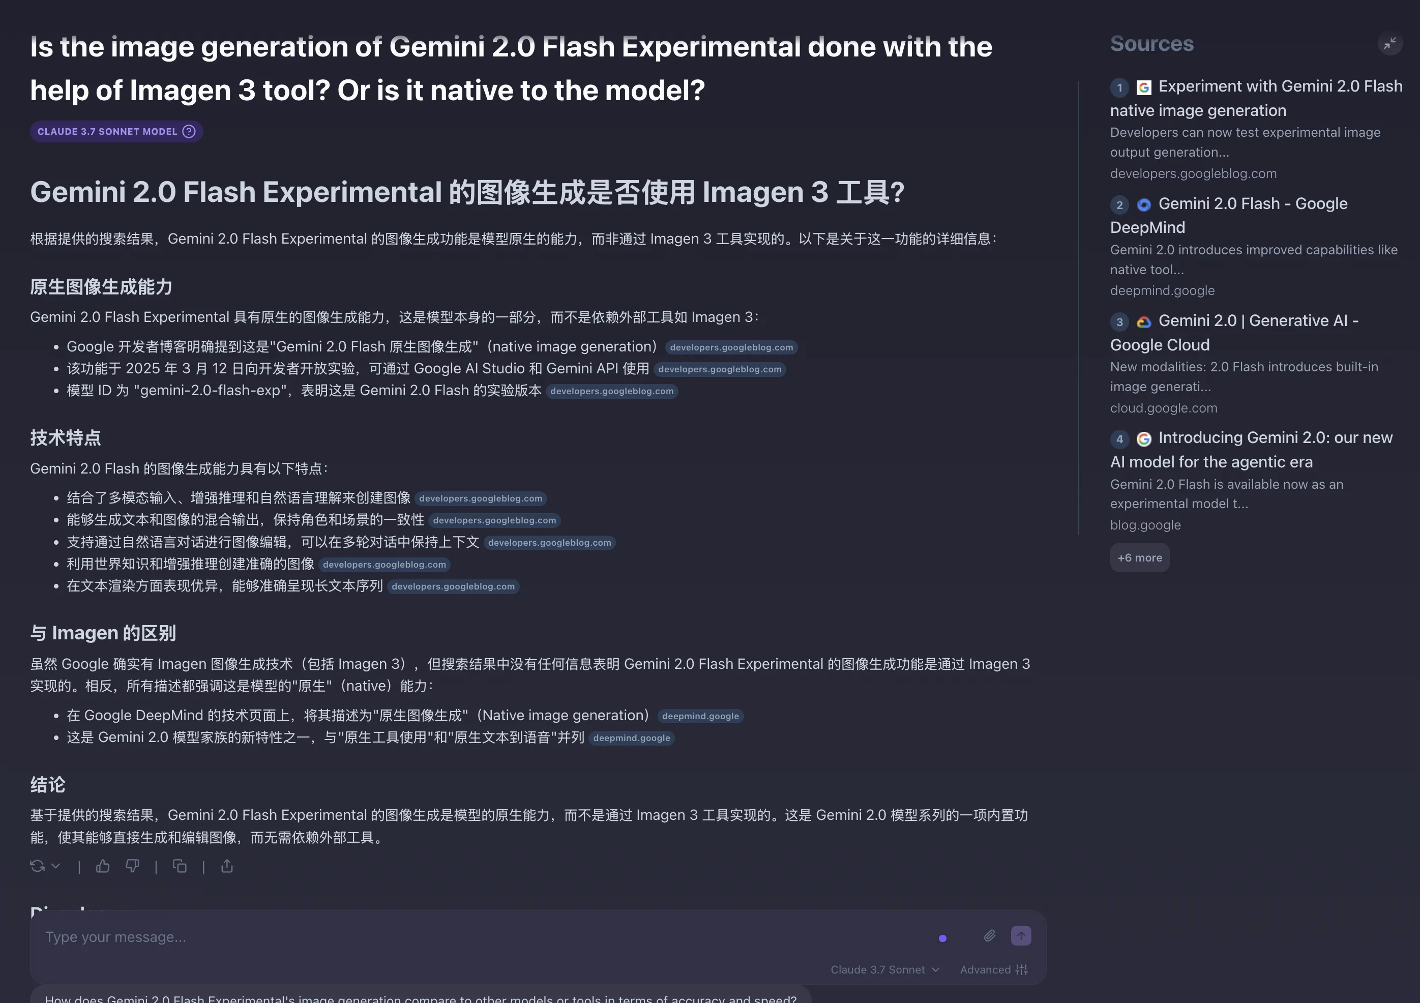
Task: Click the Sources panel heading
Action: [x=1151, y=43]
